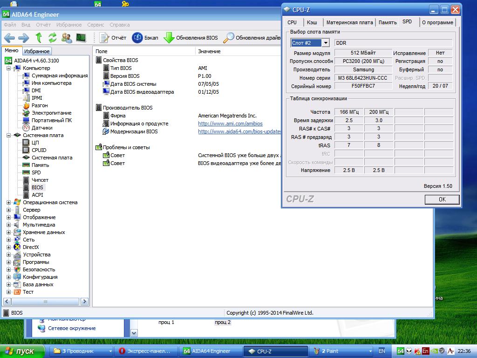Click the EN language indicator in taskbar
The image size is (477, 358).
[382, 351]
